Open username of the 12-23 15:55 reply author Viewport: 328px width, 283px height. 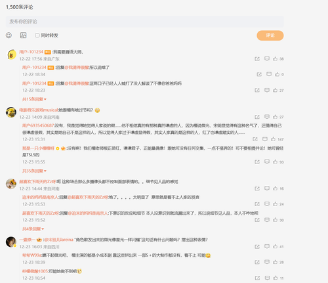(38, 148)
